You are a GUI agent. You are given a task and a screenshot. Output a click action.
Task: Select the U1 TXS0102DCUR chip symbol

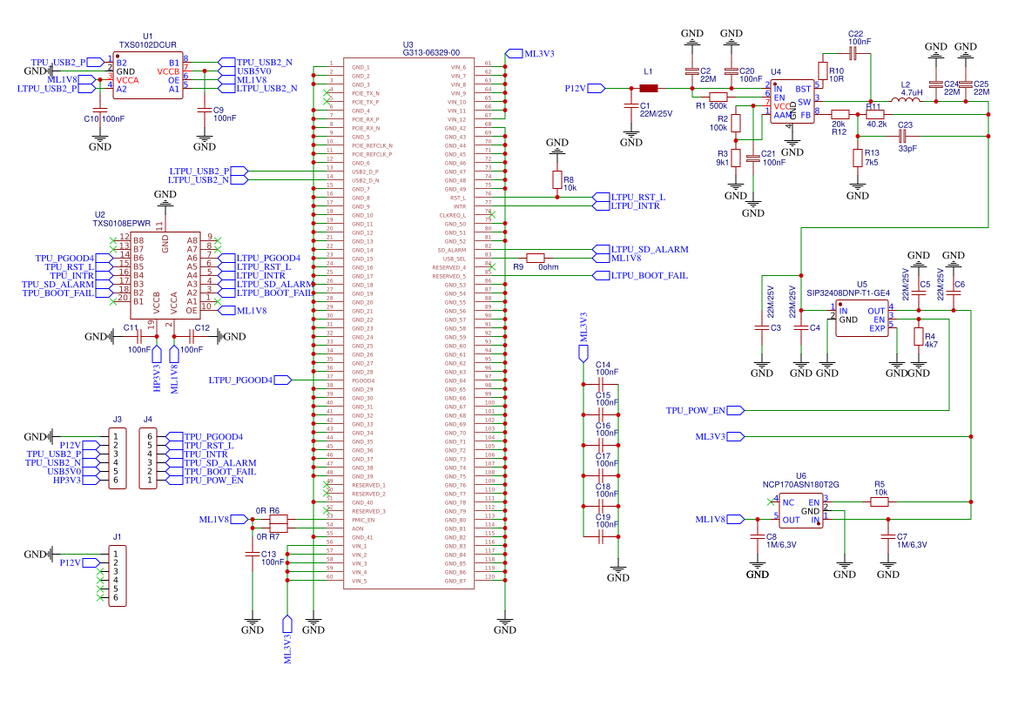(x=148, y=76)
